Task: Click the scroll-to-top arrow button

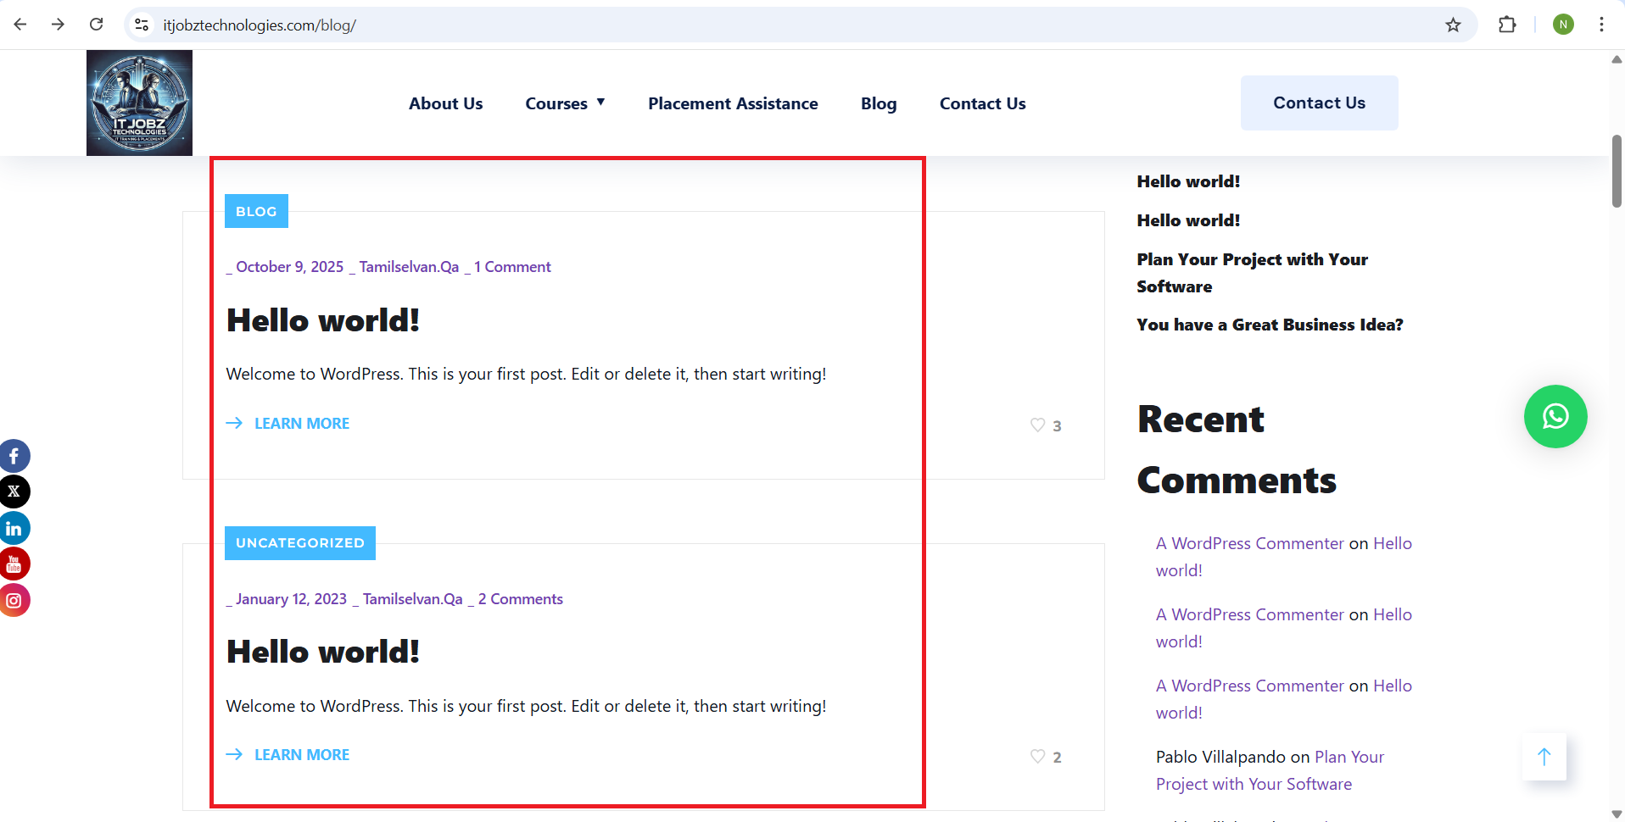Action: (1544, 757)
